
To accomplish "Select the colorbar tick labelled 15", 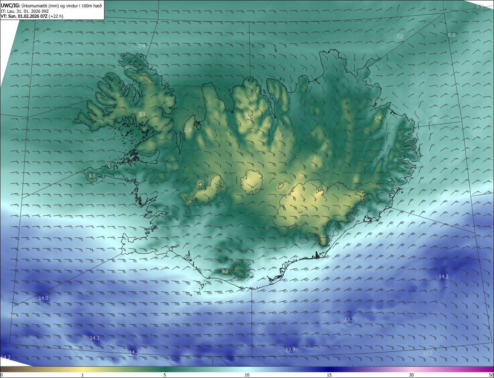I will click(329, 375).
